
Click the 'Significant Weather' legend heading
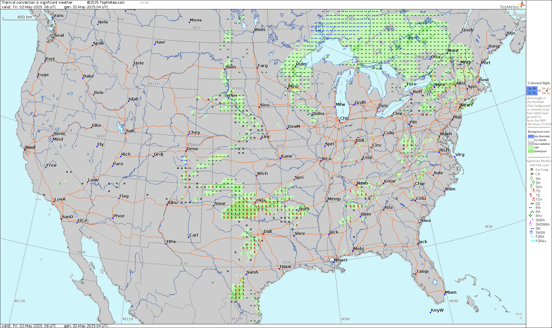539,161
